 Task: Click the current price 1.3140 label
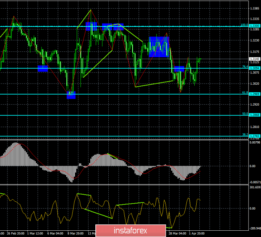coord(254,59)
